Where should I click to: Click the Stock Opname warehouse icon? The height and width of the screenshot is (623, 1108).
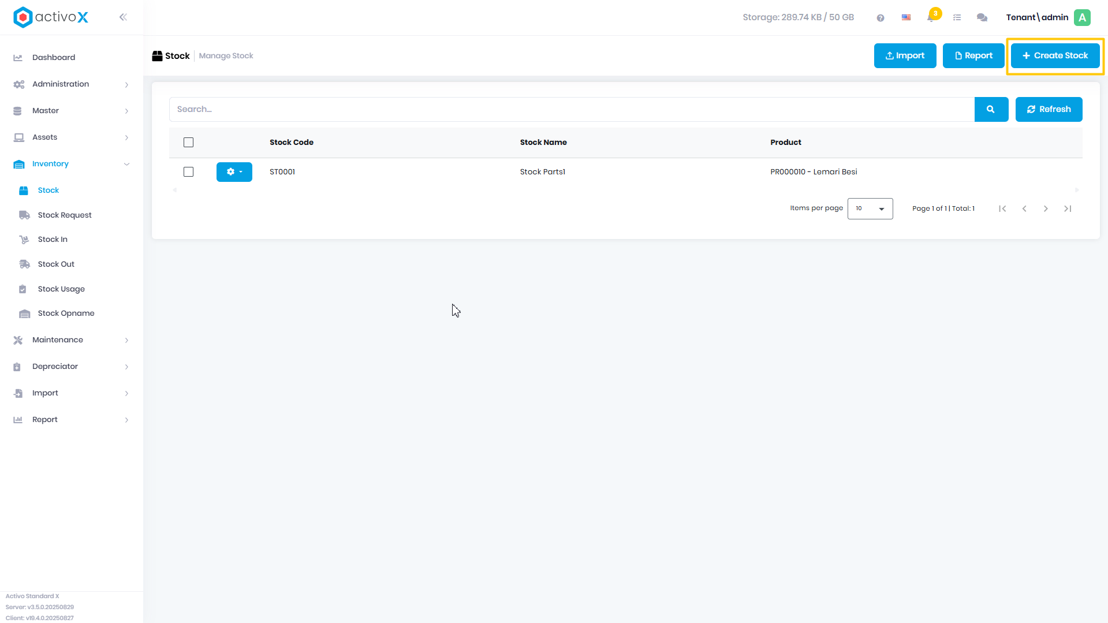pos(24,314)
